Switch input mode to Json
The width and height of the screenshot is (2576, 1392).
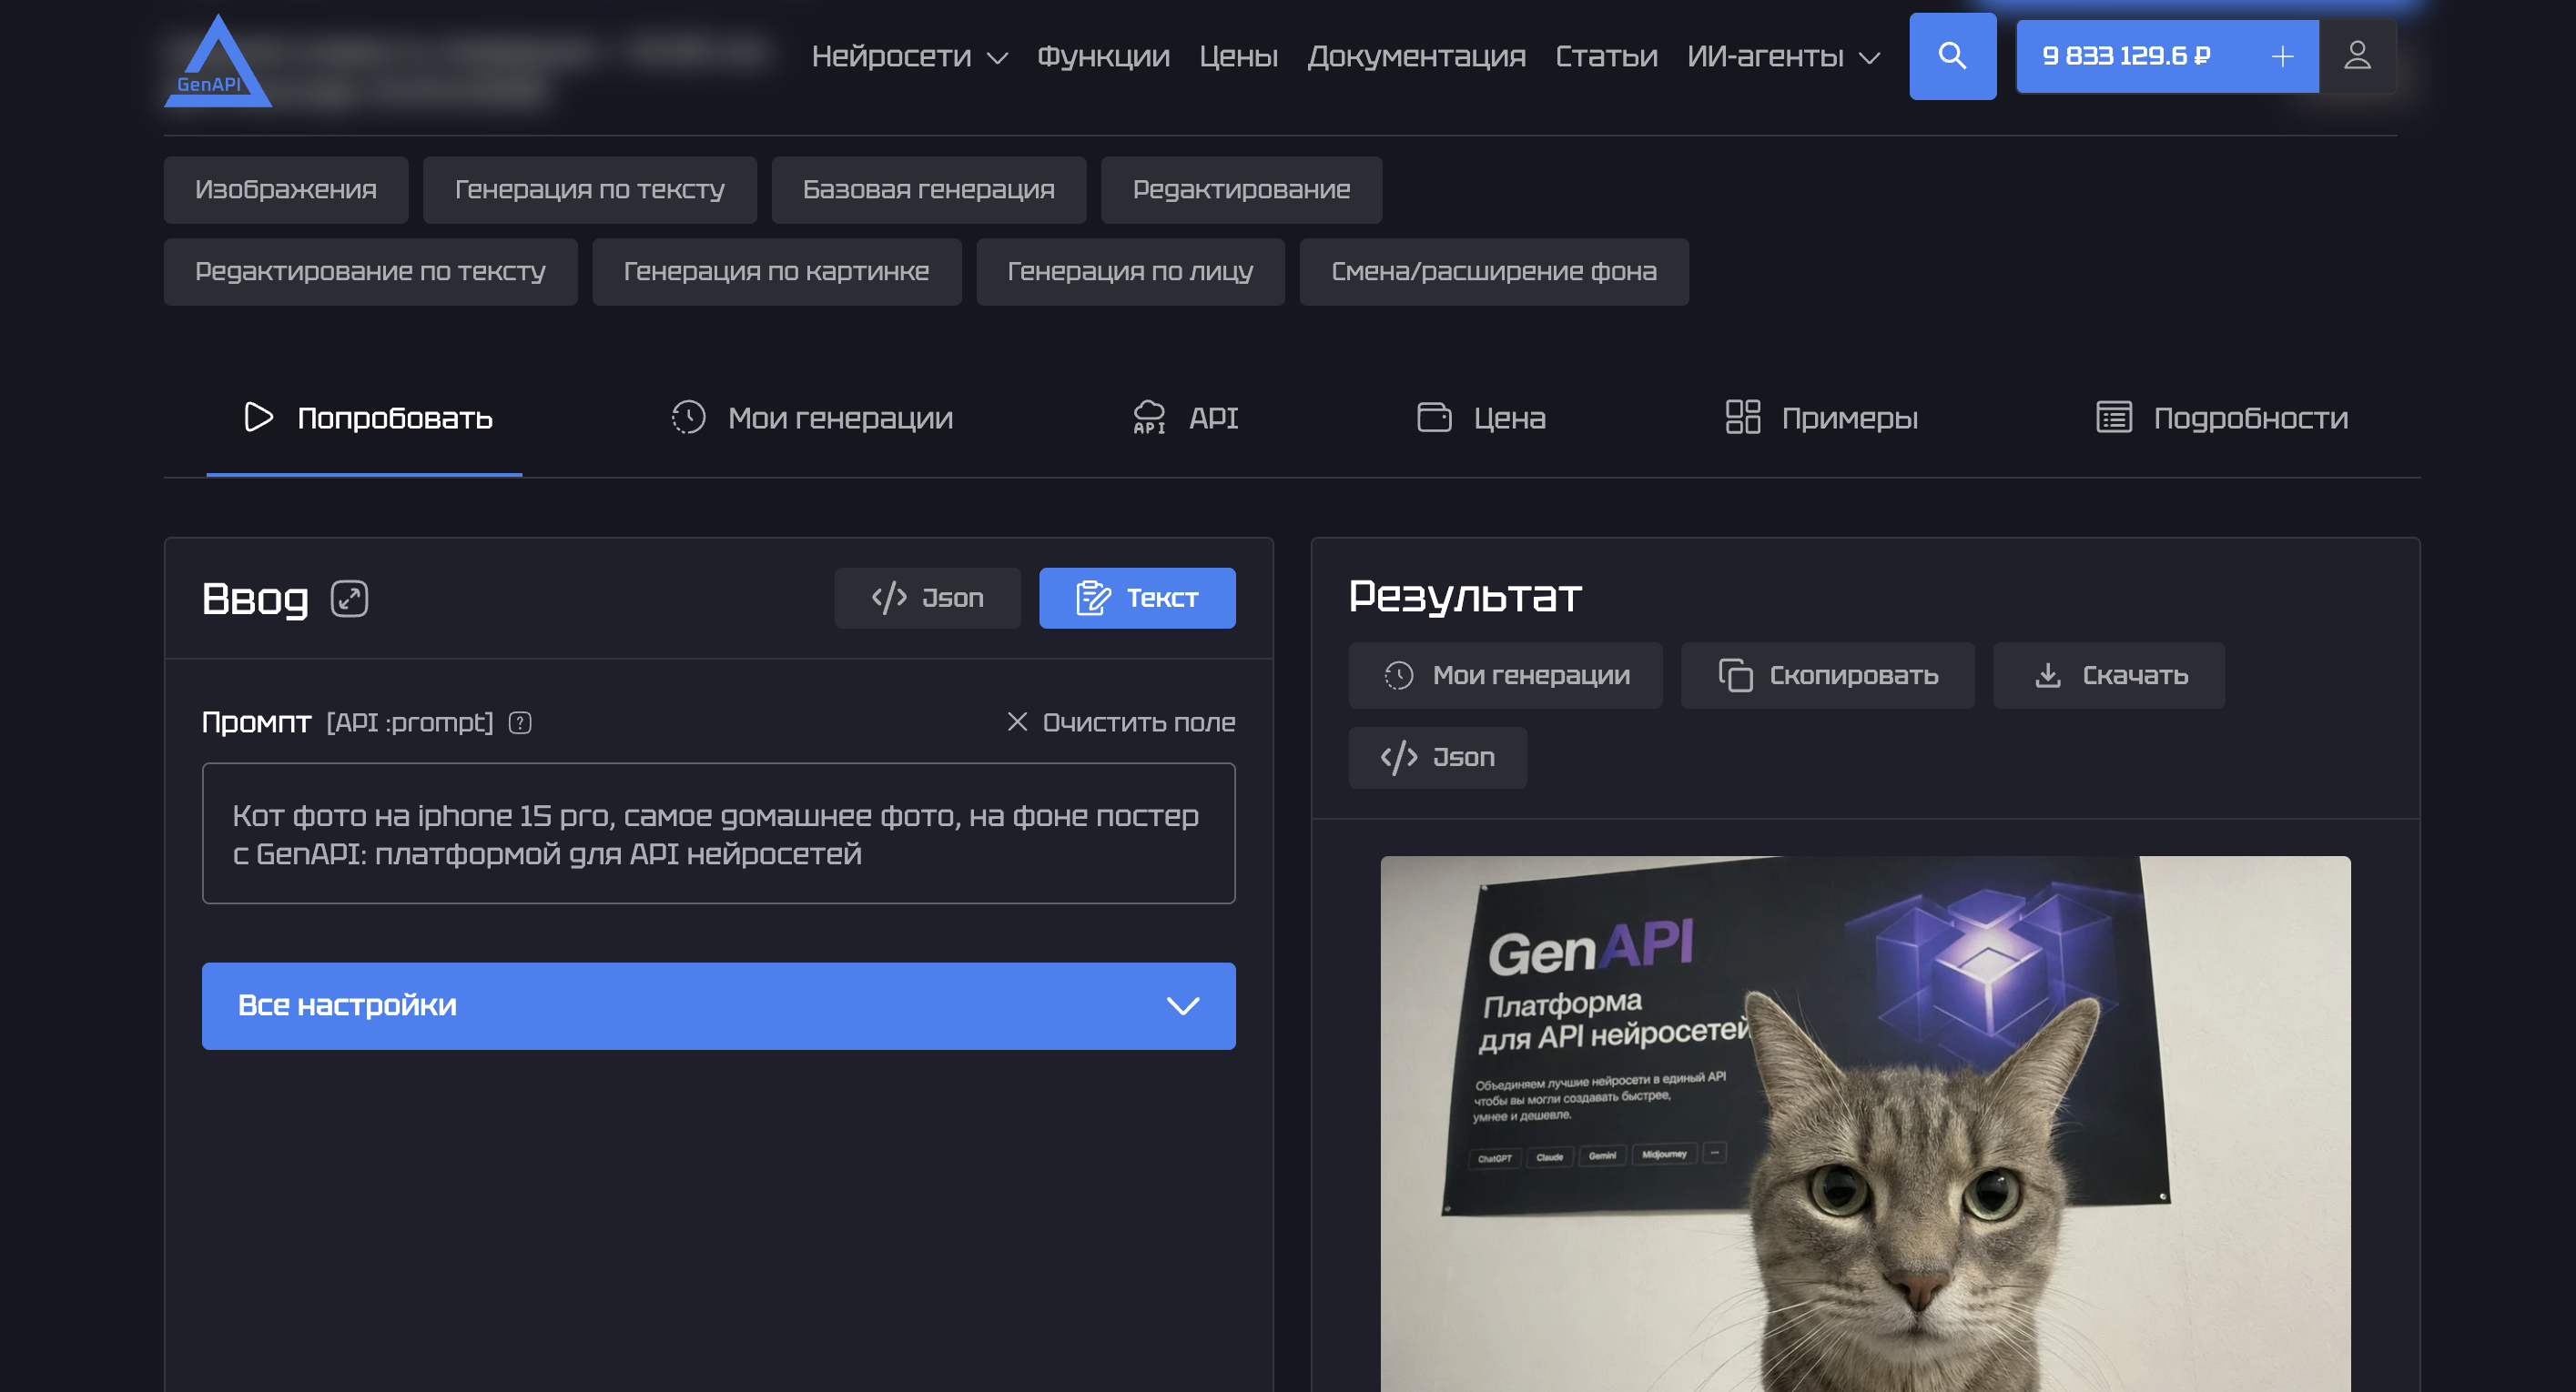tap(927, 598)
